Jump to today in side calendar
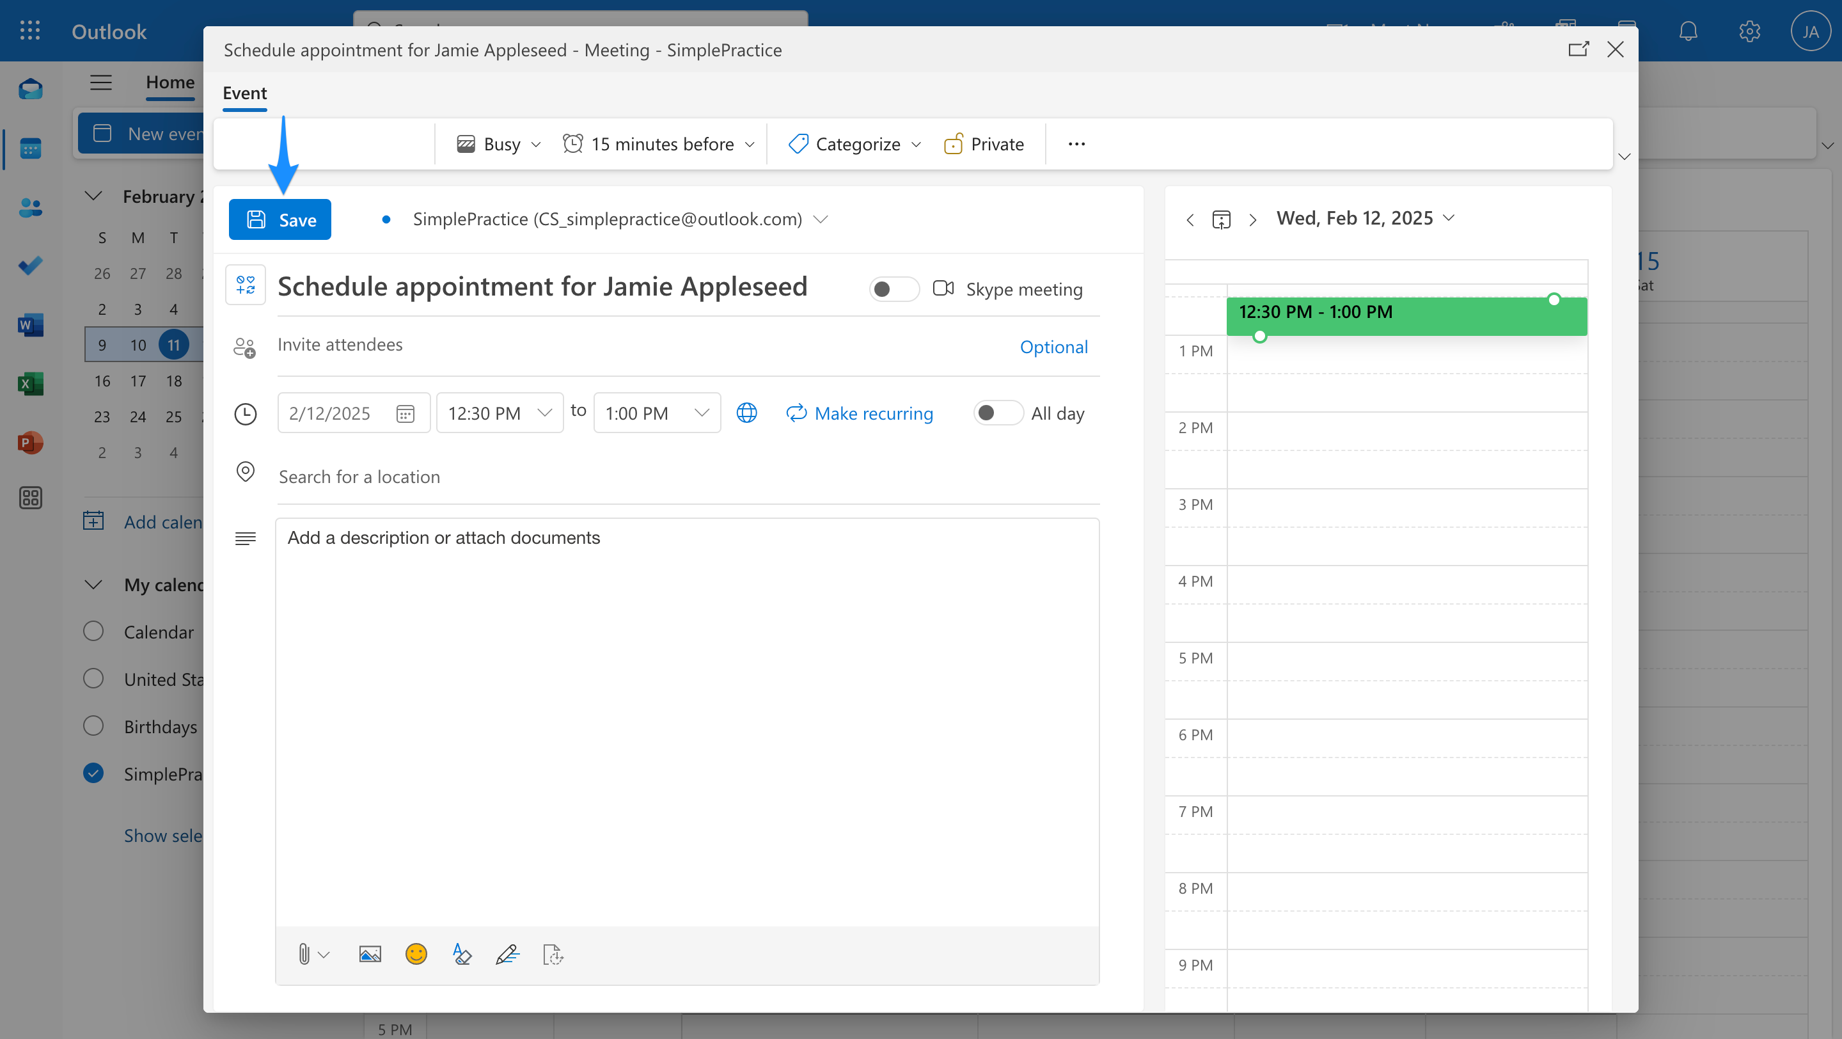Screen dimensions: 1842x1039 coord(1222,219)
